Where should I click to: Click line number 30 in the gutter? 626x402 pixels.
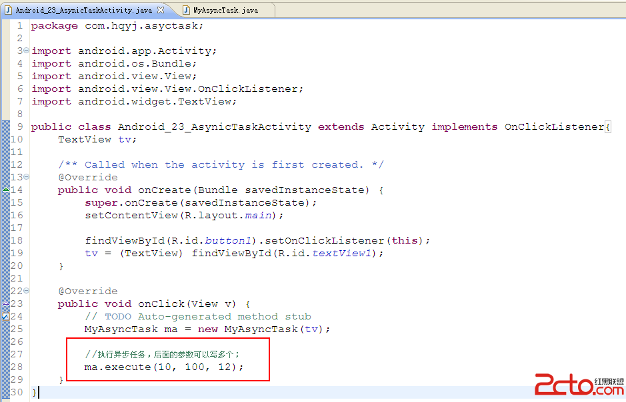click(17, 392)
